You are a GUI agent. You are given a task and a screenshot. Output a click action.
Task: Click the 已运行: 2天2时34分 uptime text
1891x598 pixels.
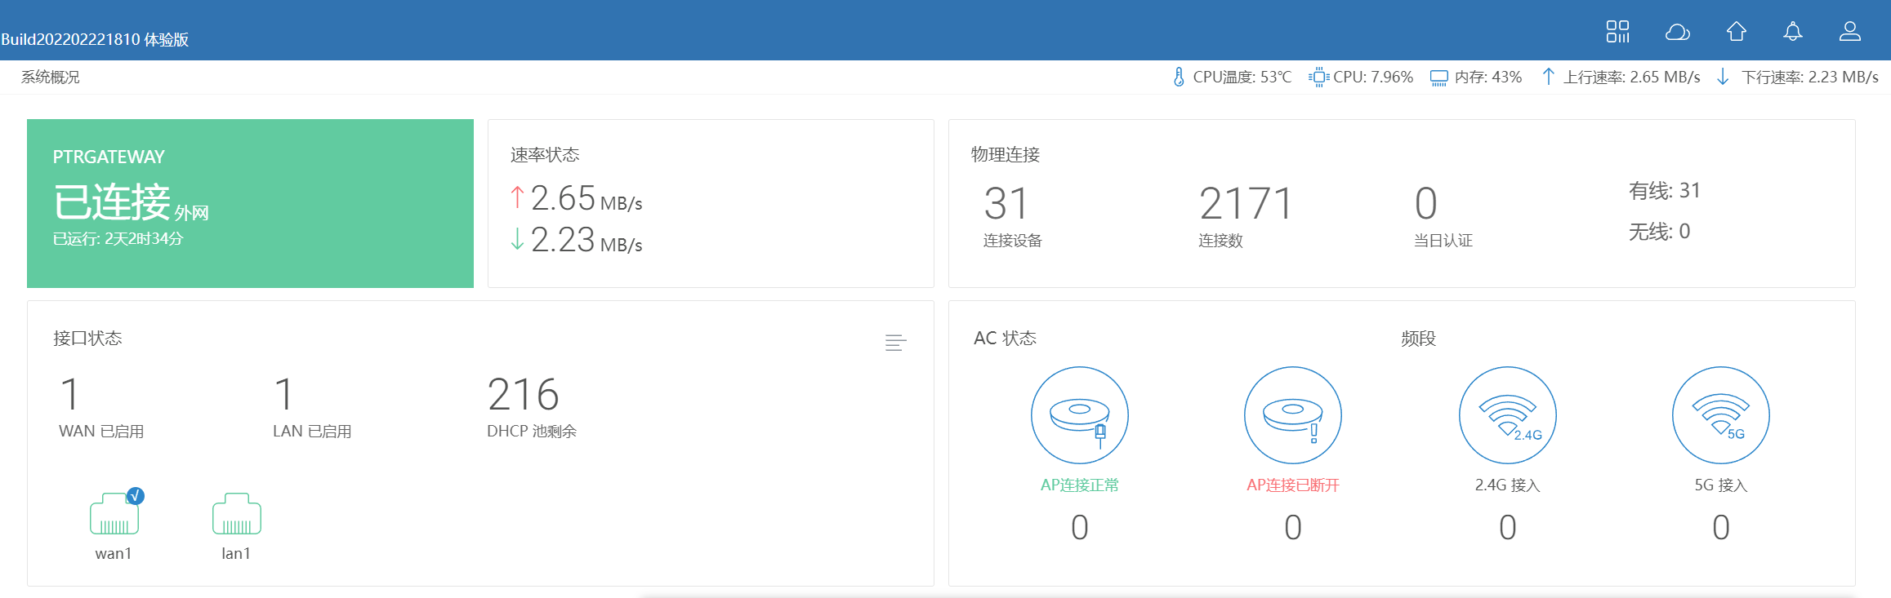(x=118, y=239)
